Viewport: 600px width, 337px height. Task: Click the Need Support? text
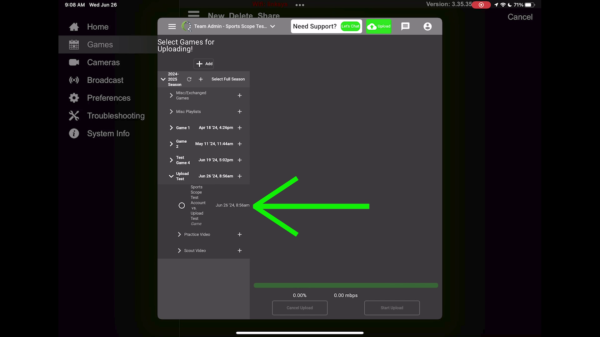point(315,27)
